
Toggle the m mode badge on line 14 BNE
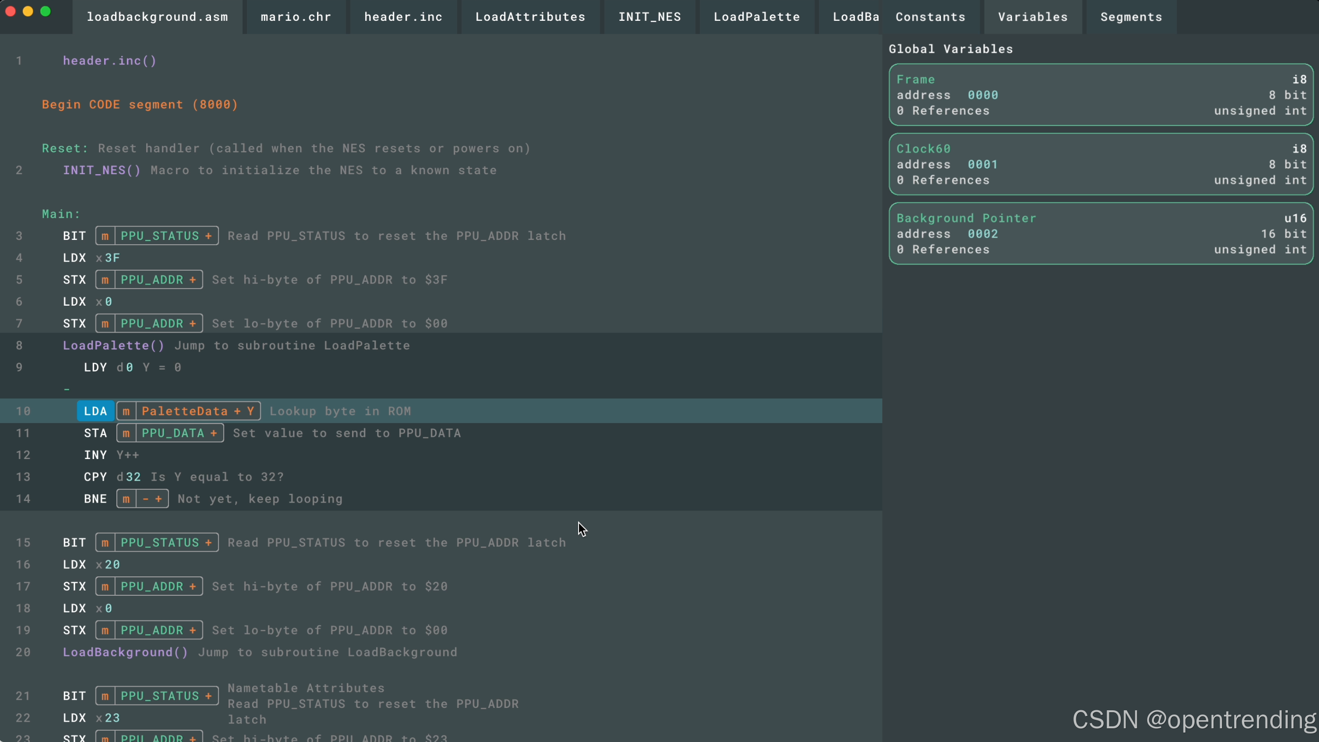(126, 499)
